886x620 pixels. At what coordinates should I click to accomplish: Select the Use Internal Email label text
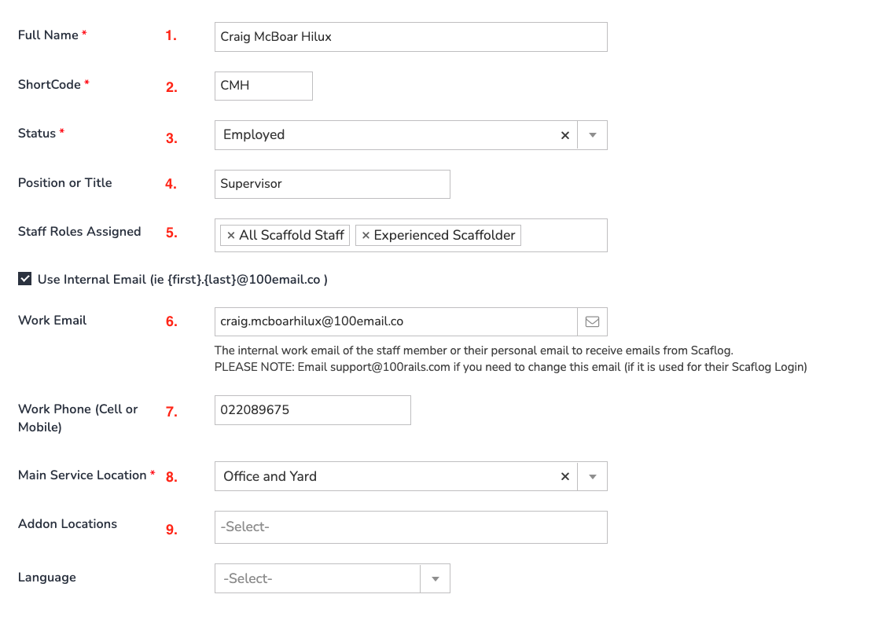click(182, 280)
